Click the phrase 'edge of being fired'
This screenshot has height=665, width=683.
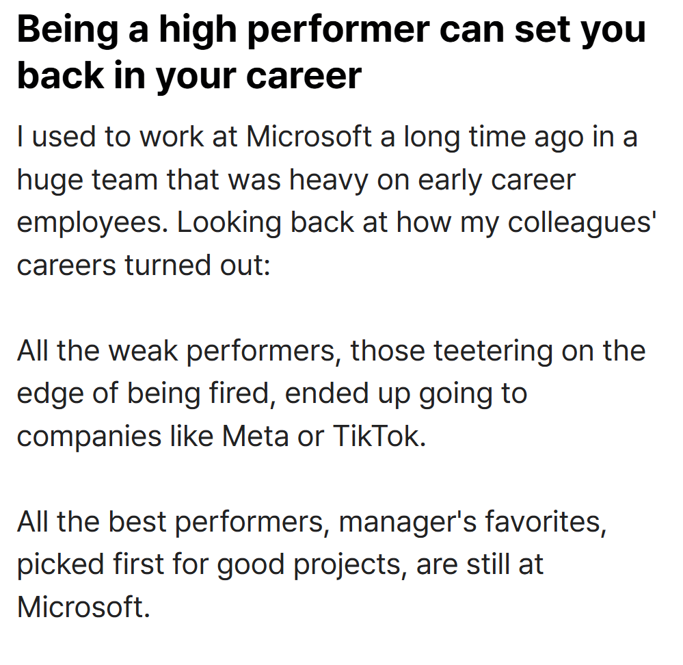(x=143, y=394)
